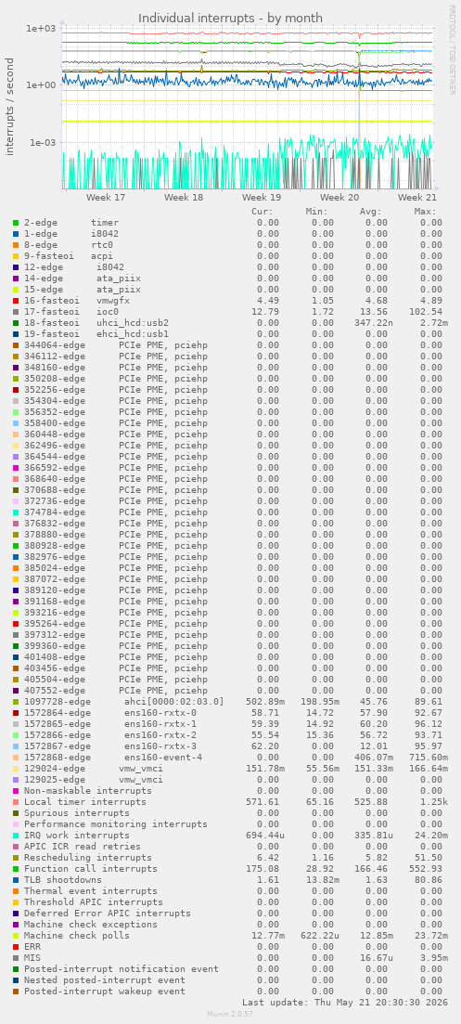The width and height of the screenshot is (461, 1024).
Task: Click the Week 21 axis label
Action: 417,197
